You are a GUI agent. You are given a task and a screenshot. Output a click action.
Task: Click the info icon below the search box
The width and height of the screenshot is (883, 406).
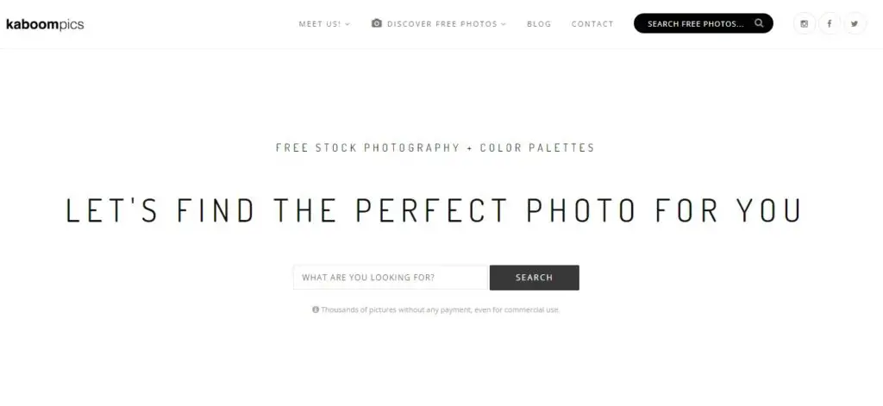(x=316, y=309)
